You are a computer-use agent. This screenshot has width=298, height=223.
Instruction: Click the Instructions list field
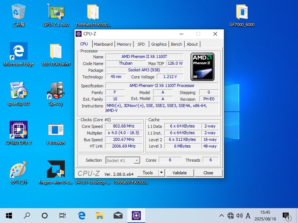point(162,108)
